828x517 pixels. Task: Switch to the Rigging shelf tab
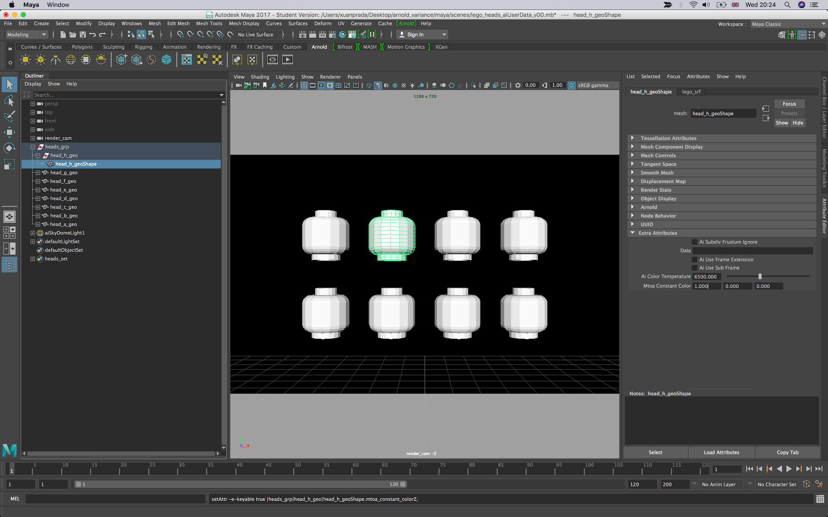144,47
